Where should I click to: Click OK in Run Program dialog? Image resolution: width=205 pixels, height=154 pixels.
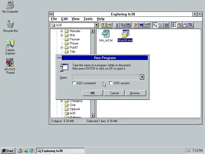coord(93,93)
